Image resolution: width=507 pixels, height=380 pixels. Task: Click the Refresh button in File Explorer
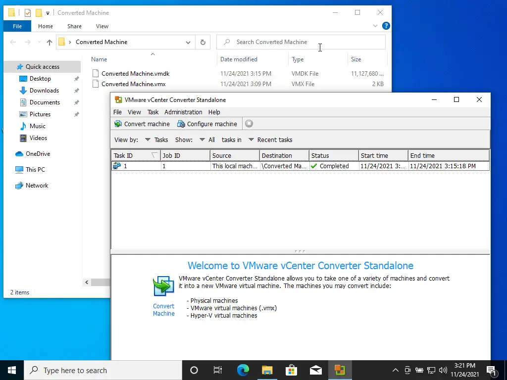(x=203, y=42)
